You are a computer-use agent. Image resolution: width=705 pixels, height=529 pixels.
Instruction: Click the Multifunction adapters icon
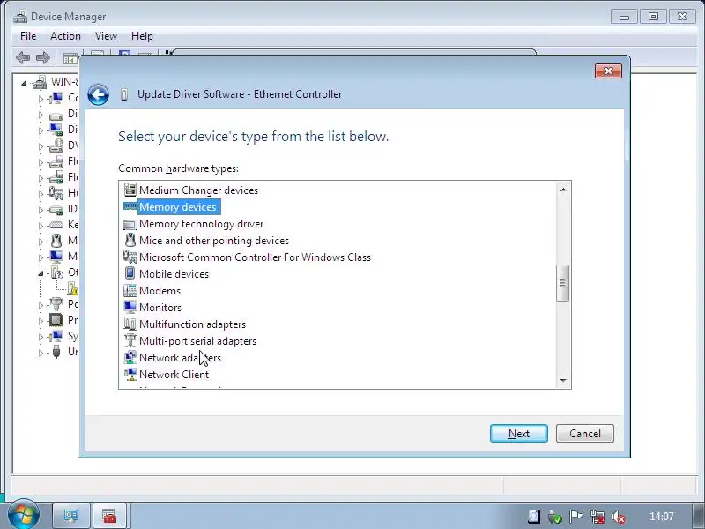click(130, 324)
